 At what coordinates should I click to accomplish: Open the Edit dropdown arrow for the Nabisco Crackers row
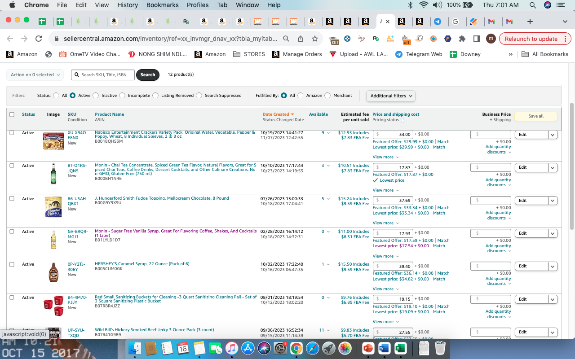[x=553, y=135]
